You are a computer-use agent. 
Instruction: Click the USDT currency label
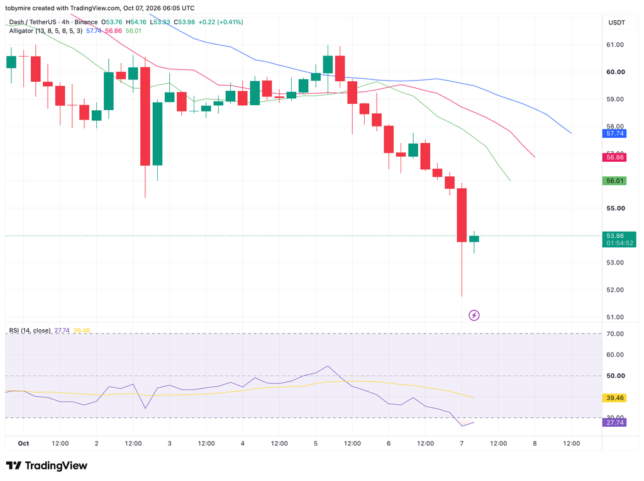click(x=616, y=23)
